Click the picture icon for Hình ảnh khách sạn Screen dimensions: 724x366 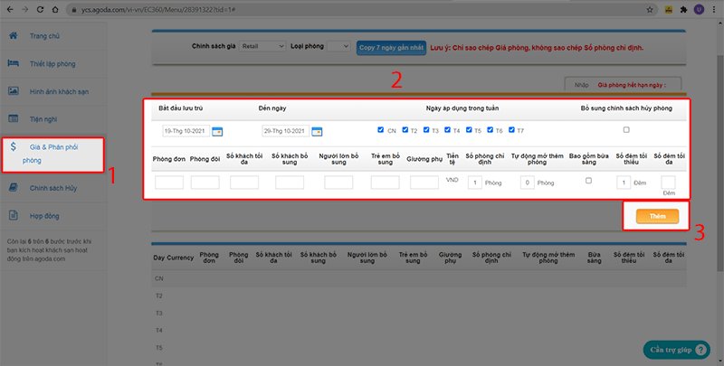click(x=14, y=91)
